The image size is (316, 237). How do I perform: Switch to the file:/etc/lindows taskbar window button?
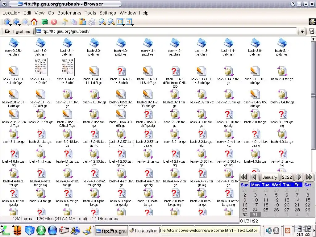tap(144, 231)
